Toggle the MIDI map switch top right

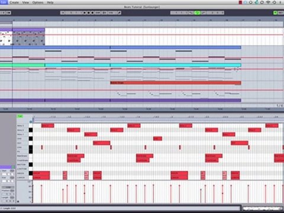coord(280,13)
